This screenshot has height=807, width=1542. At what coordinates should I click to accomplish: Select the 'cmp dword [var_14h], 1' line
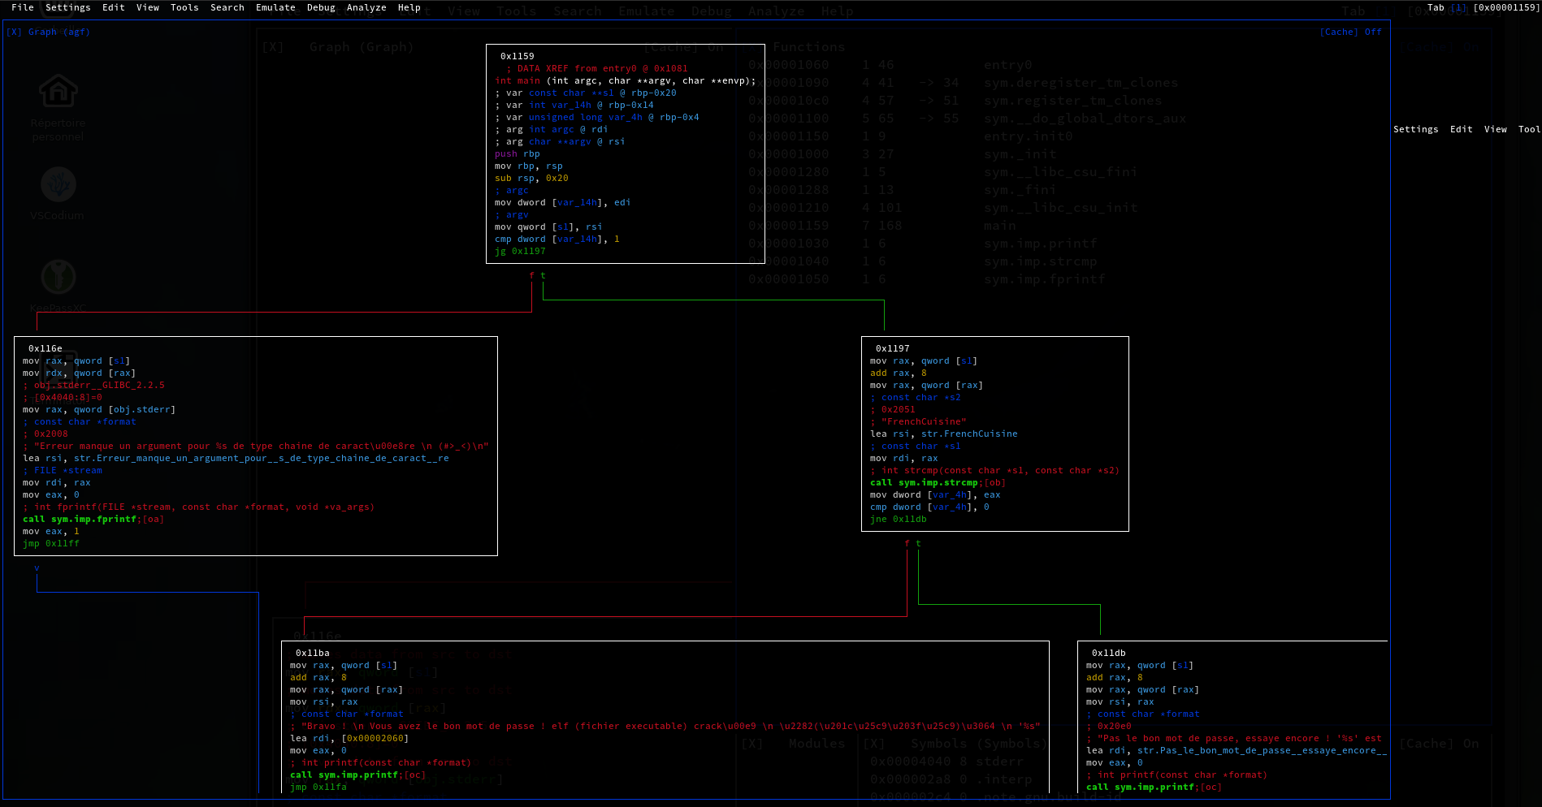[557, 239]
